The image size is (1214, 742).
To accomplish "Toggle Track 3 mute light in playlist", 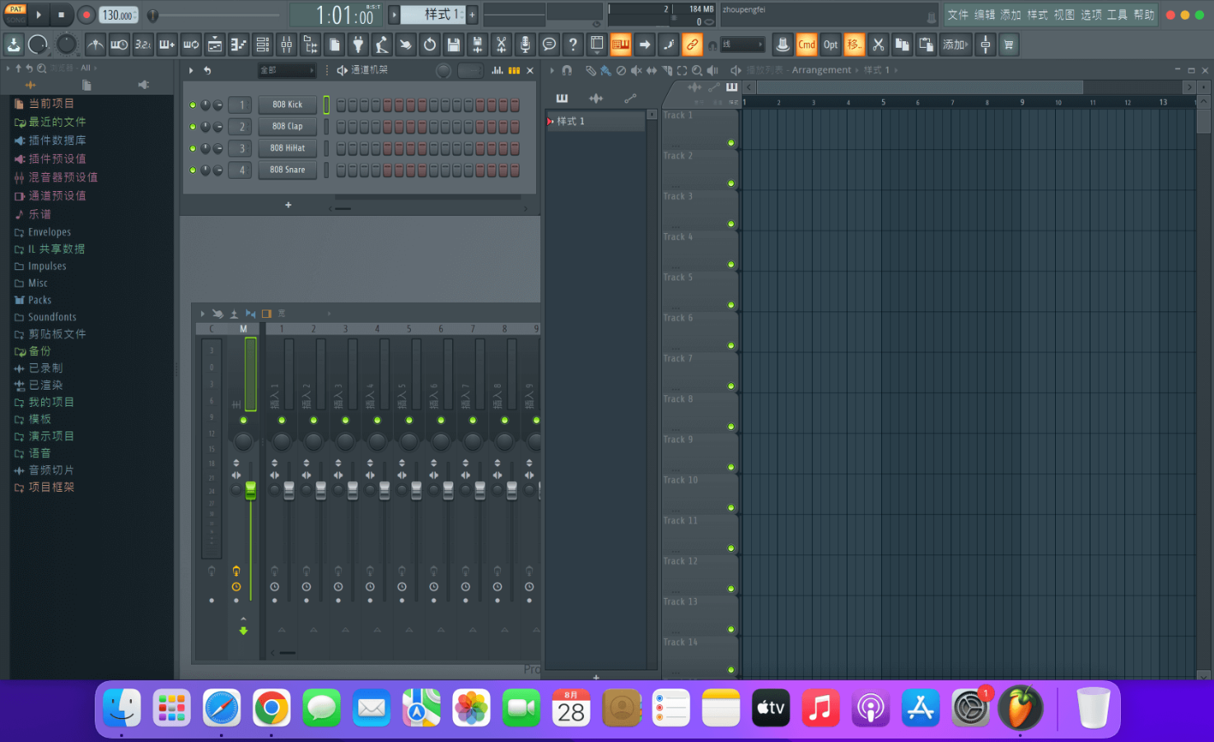I will [731, 224].
